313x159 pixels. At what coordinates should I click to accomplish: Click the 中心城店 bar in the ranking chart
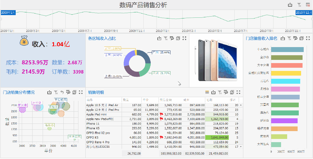click(288, 50)
